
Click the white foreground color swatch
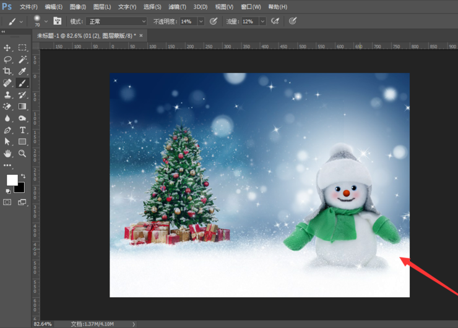click(12, 180)
